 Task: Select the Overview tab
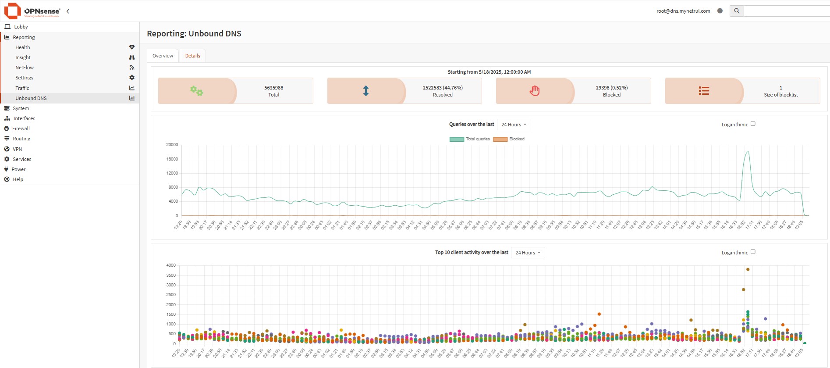(163, 56)
